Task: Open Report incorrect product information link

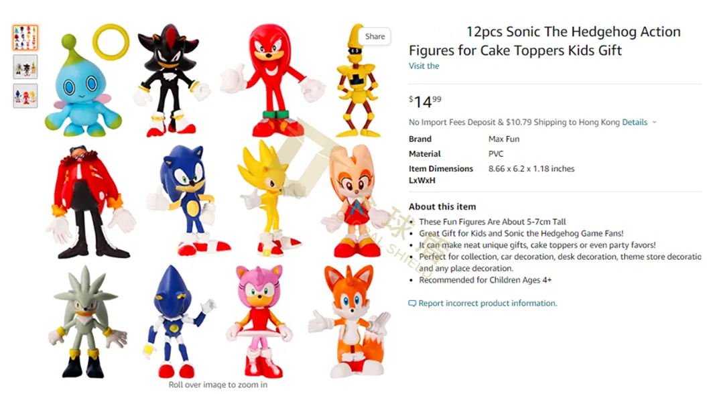Action: (487, 304)
